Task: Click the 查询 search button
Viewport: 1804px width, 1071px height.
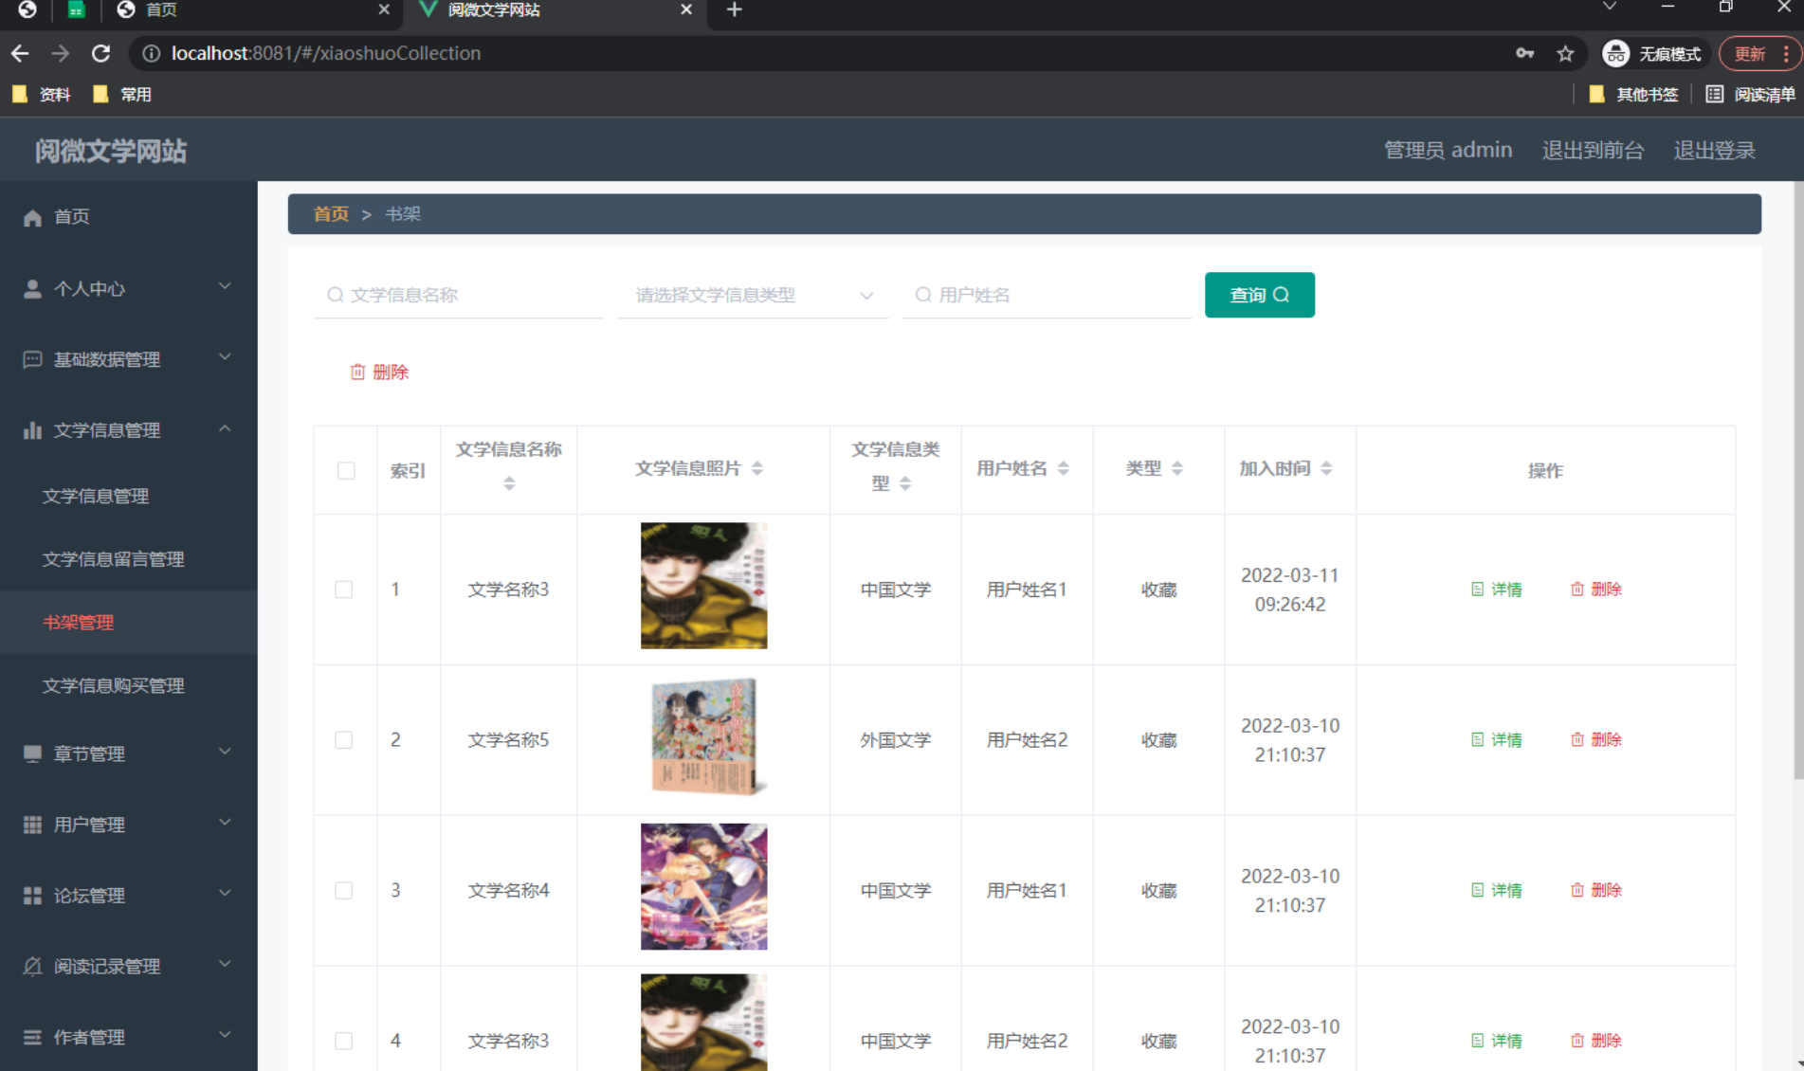Action: [x=1259, y=295]
